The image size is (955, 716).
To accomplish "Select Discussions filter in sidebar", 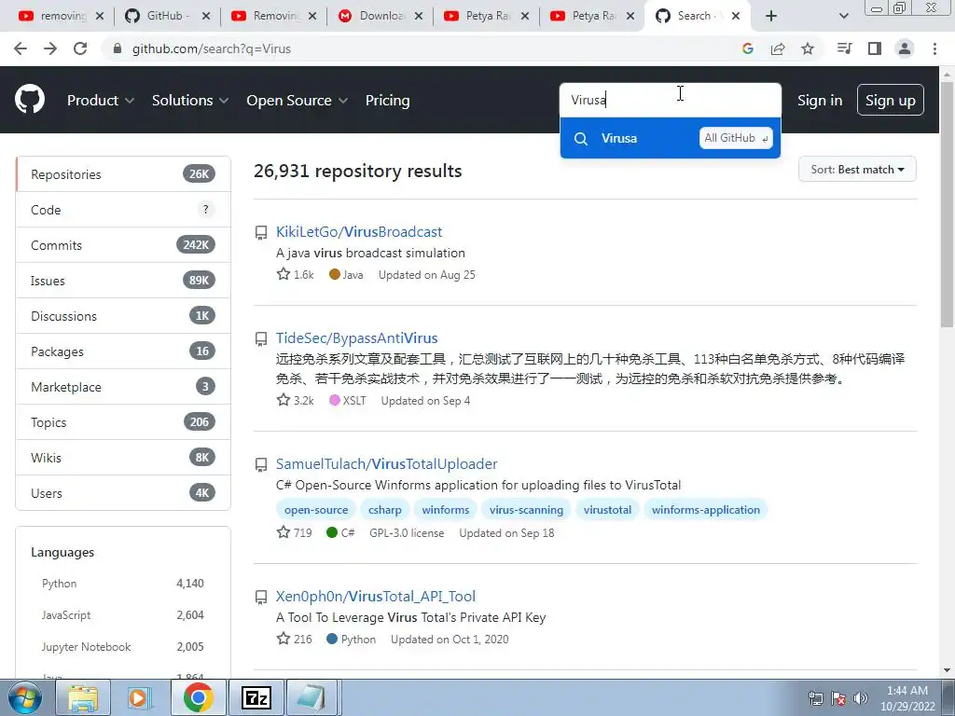I will pos(124,316).
